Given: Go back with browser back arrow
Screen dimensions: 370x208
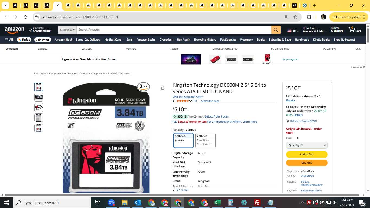Looking at the screenshot, I should click(x=6, y=17).
